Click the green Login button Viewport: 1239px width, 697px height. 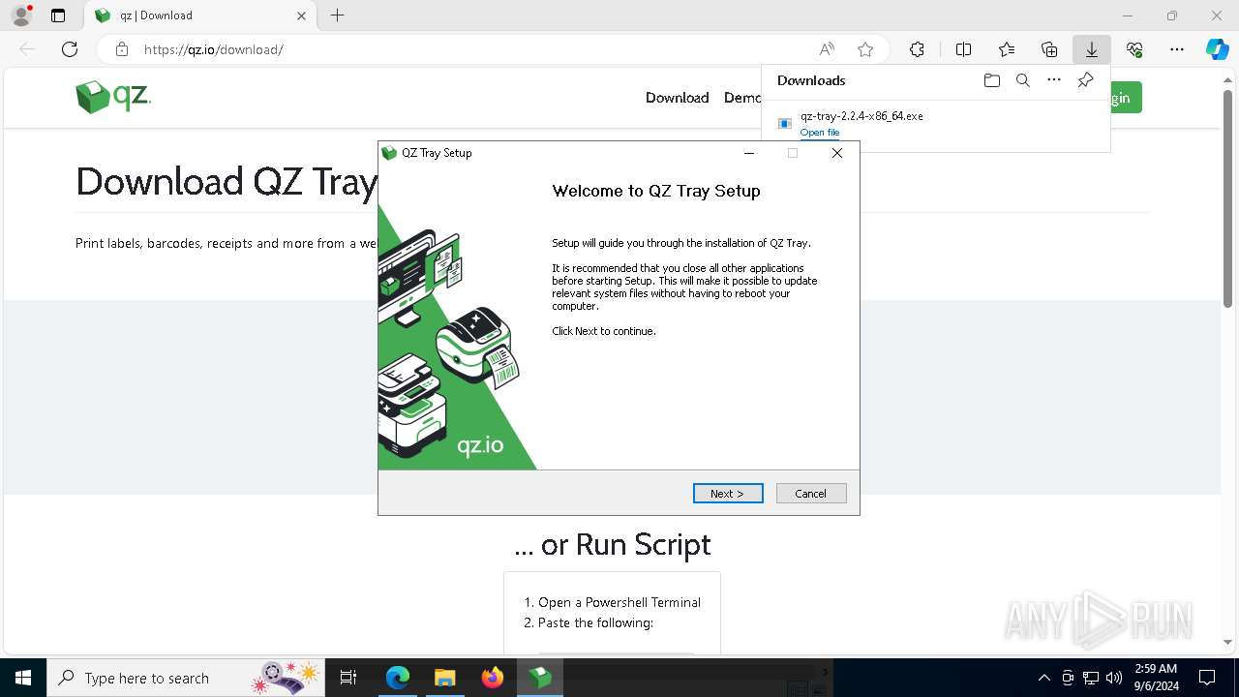[x=1125, y=98]
